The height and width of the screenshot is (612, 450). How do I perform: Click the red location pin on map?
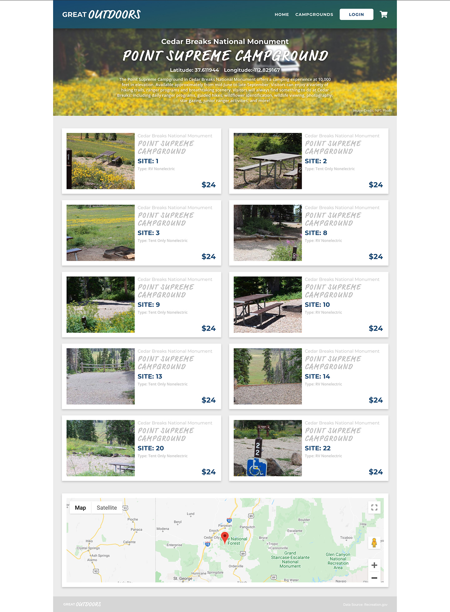click(225, 537)
